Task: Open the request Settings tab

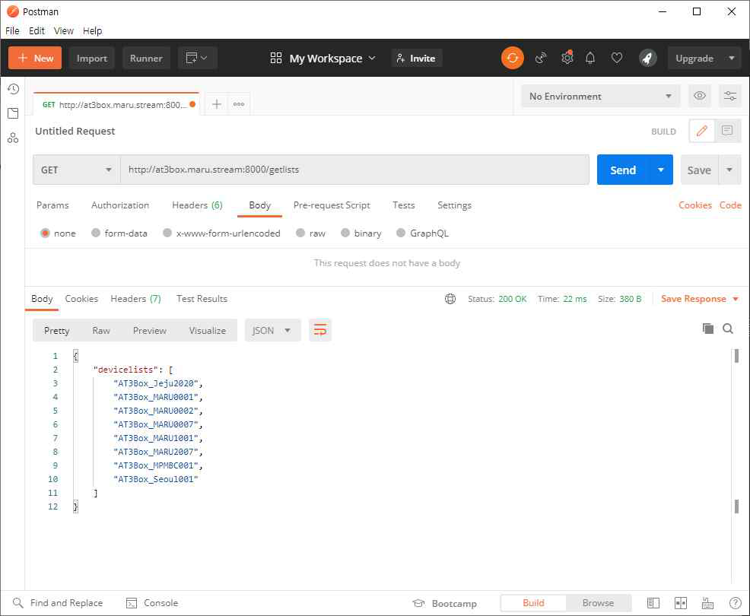Action: point(454,205)
